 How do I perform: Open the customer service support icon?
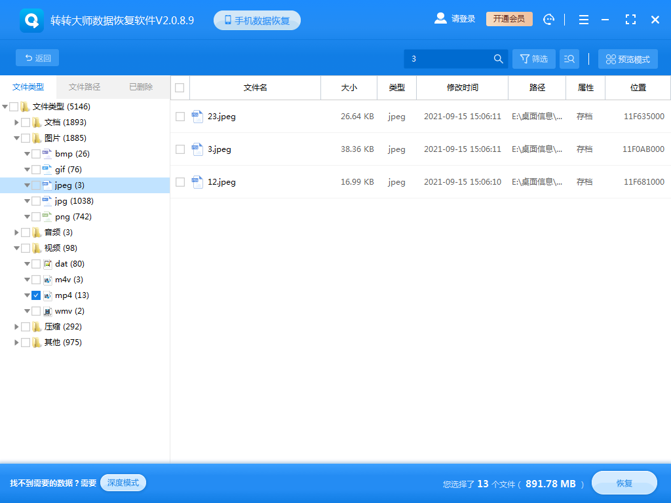[x=548, y=19]
